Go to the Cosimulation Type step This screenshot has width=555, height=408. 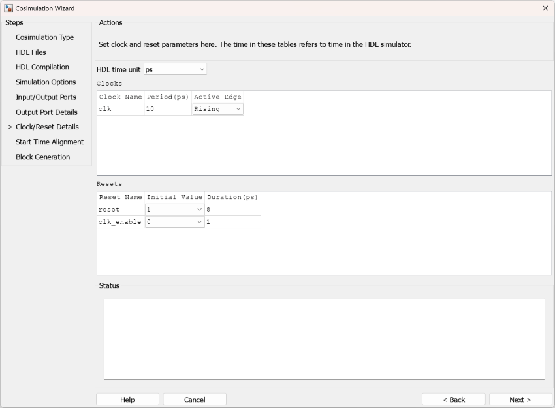(x=44, y=37)
